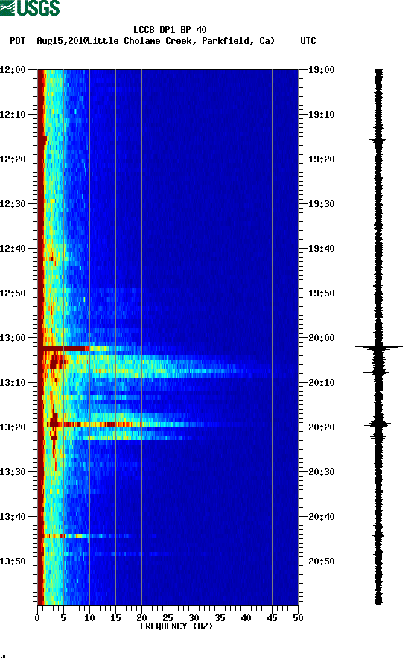Click the 20:10 UTC time label
The width and height of the screenshot is (411, 665).
(321, 383)
